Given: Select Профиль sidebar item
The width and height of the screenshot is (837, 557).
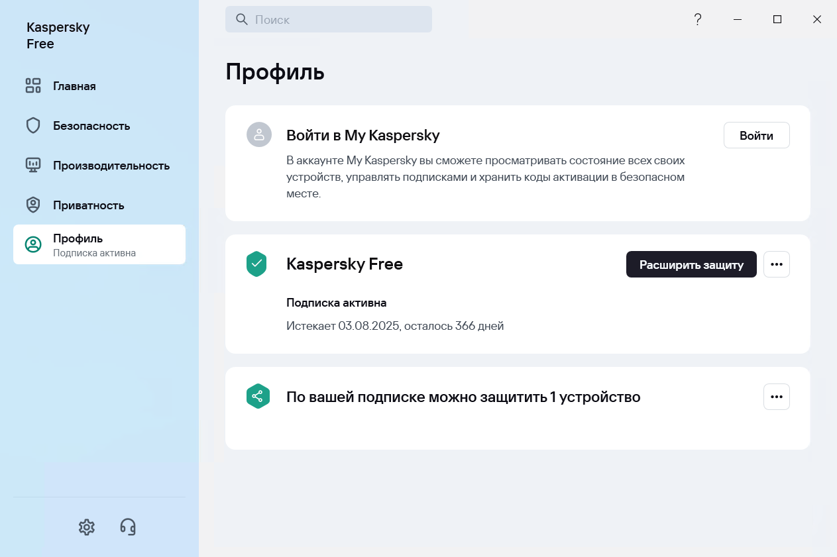Looking at the screenshot, I should point(99,244).
